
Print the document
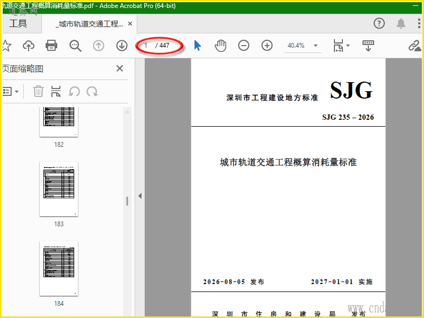coord(51,46)
